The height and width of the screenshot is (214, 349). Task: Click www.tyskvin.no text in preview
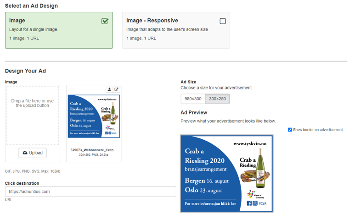tap(249, 144)
